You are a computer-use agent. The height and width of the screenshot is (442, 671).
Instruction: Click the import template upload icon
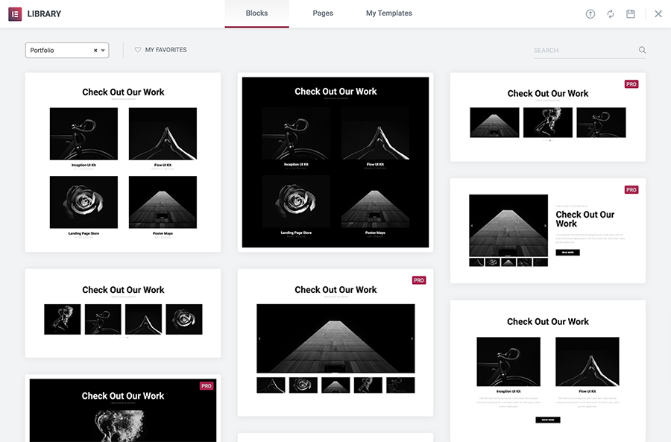[590, 14]
